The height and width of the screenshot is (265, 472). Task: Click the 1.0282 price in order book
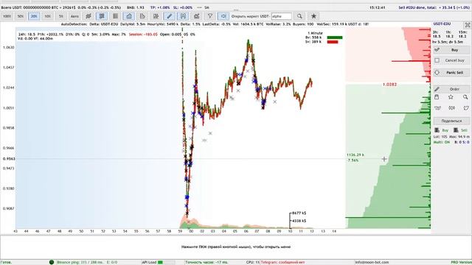pos(389,85)
